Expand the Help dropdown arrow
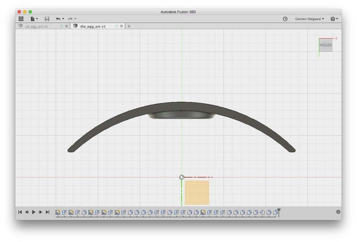Image resolution: width=357 pixels, height=242 pixels. tap(337, 19)
